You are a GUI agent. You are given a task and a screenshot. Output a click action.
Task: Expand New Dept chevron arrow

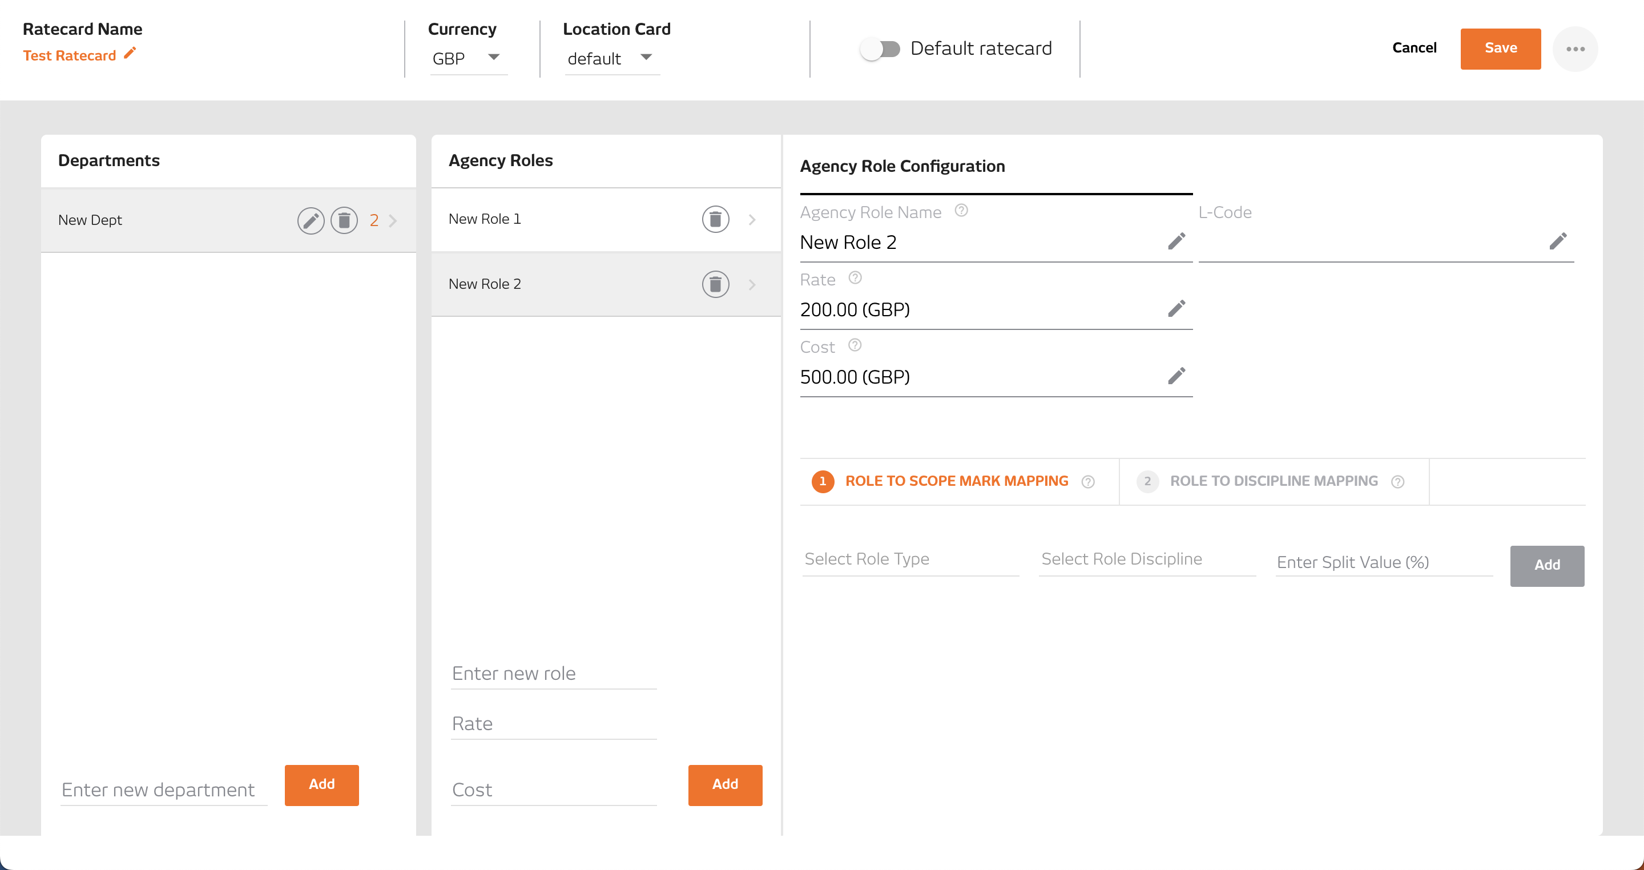click(393, 221)
